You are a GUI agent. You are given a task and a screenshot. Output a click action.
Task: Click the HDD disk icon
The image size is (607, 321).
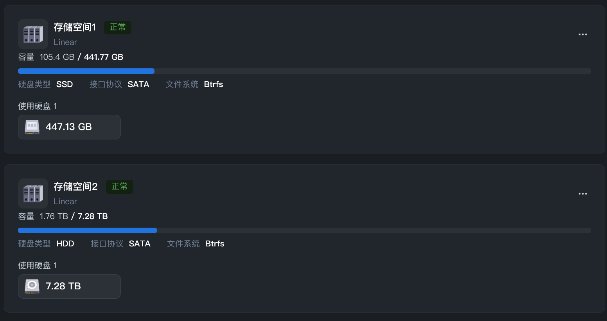click(32, 286)
